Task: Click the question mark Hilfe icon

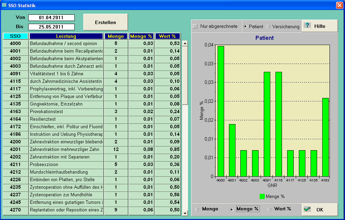Action: [x=307, y=26]
